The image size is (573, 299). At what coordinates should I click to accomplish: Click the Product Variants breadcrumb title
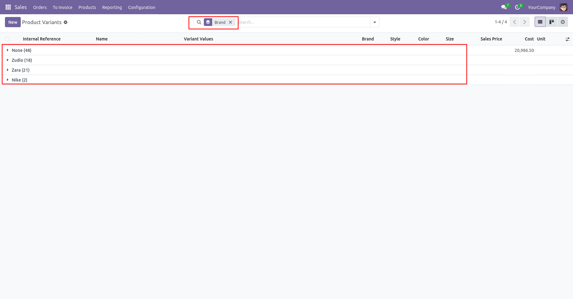[42, 22]
